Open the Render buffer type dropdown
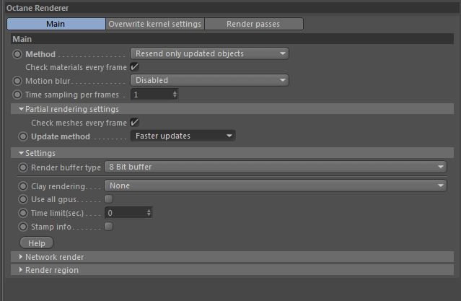The height and width of the screenshot is (301, 461). (x=276, y=167)
